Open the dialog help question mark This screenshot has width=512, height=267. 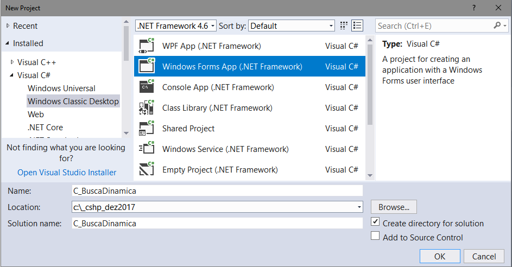474,8
